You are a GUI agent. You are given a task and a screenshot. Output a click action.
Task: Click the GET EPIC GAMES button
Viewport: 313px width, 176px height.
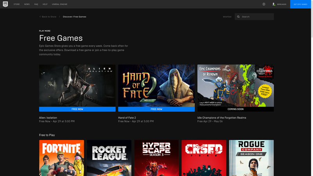[300, 4]
